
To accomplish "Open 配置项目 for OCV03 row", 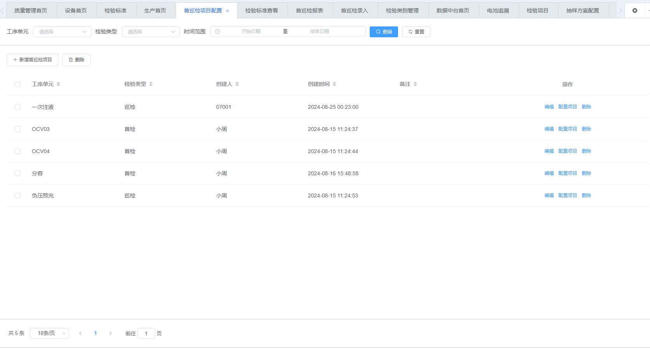I will tap(568, 129).
